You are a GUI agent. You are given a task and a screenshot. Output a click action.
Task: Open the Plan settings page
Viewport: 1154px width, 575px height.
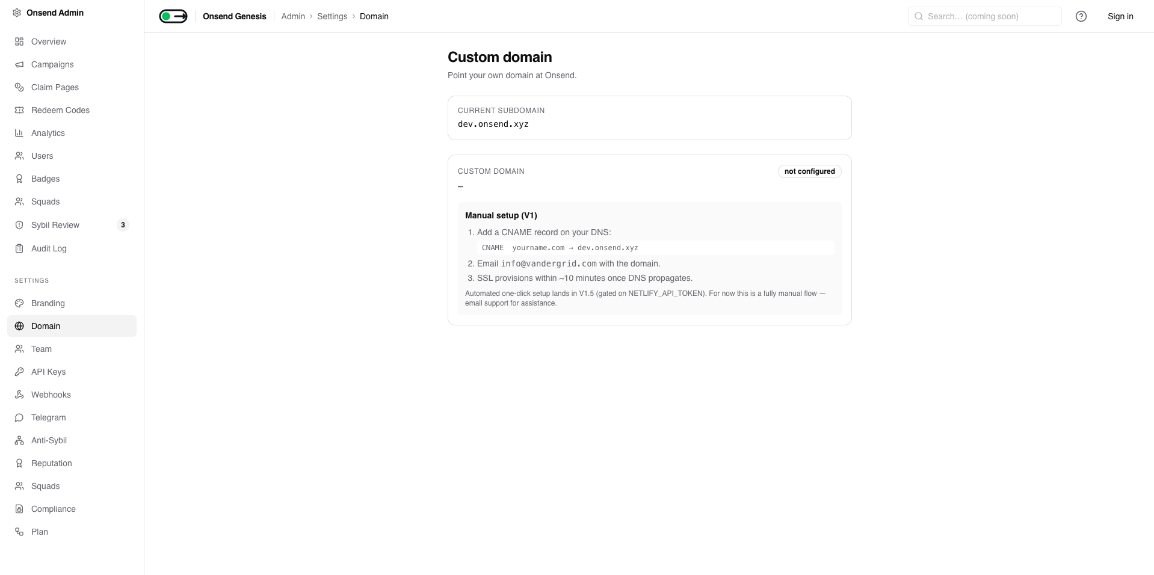[x=72, y=532]
